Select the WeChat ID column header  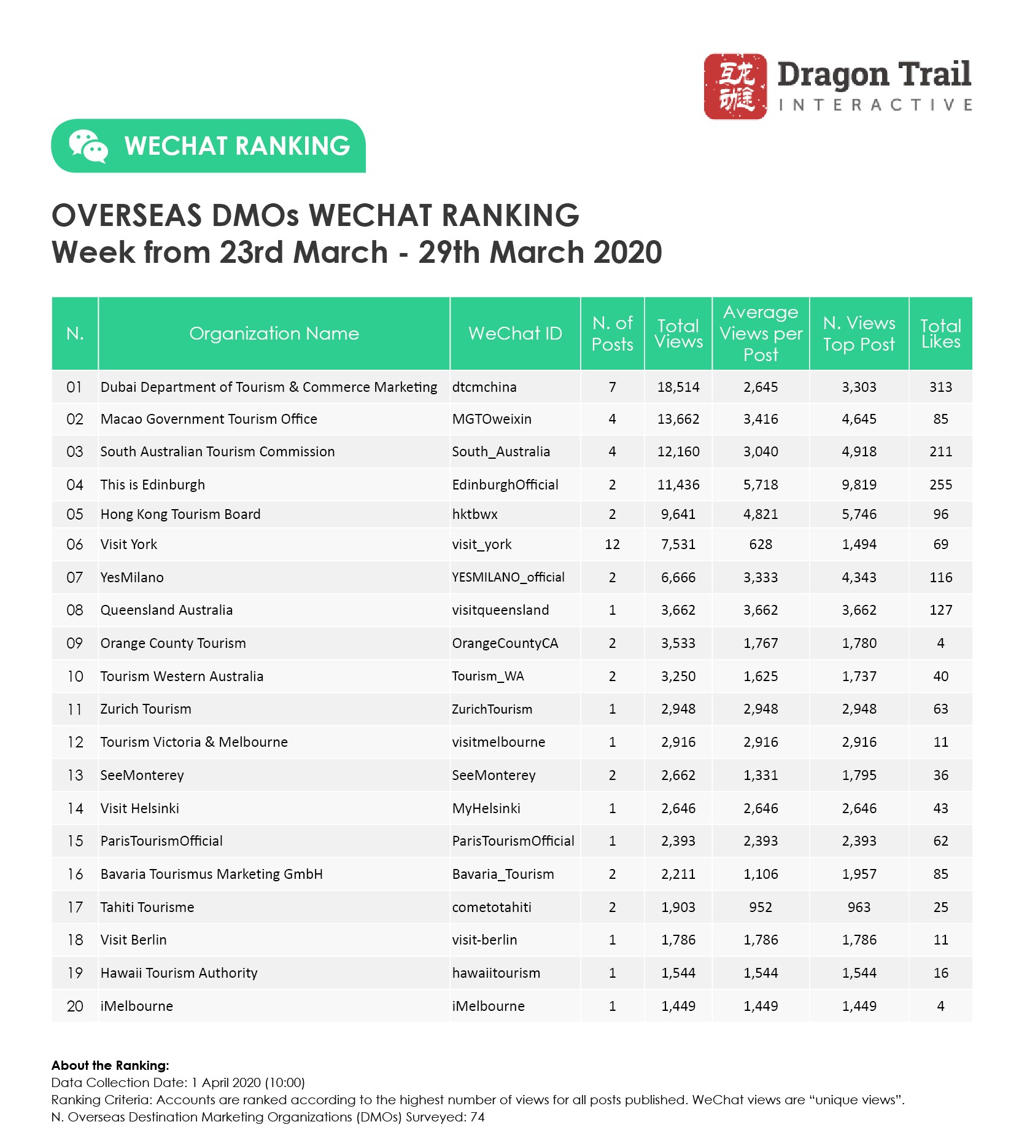[x=515, y=333]
